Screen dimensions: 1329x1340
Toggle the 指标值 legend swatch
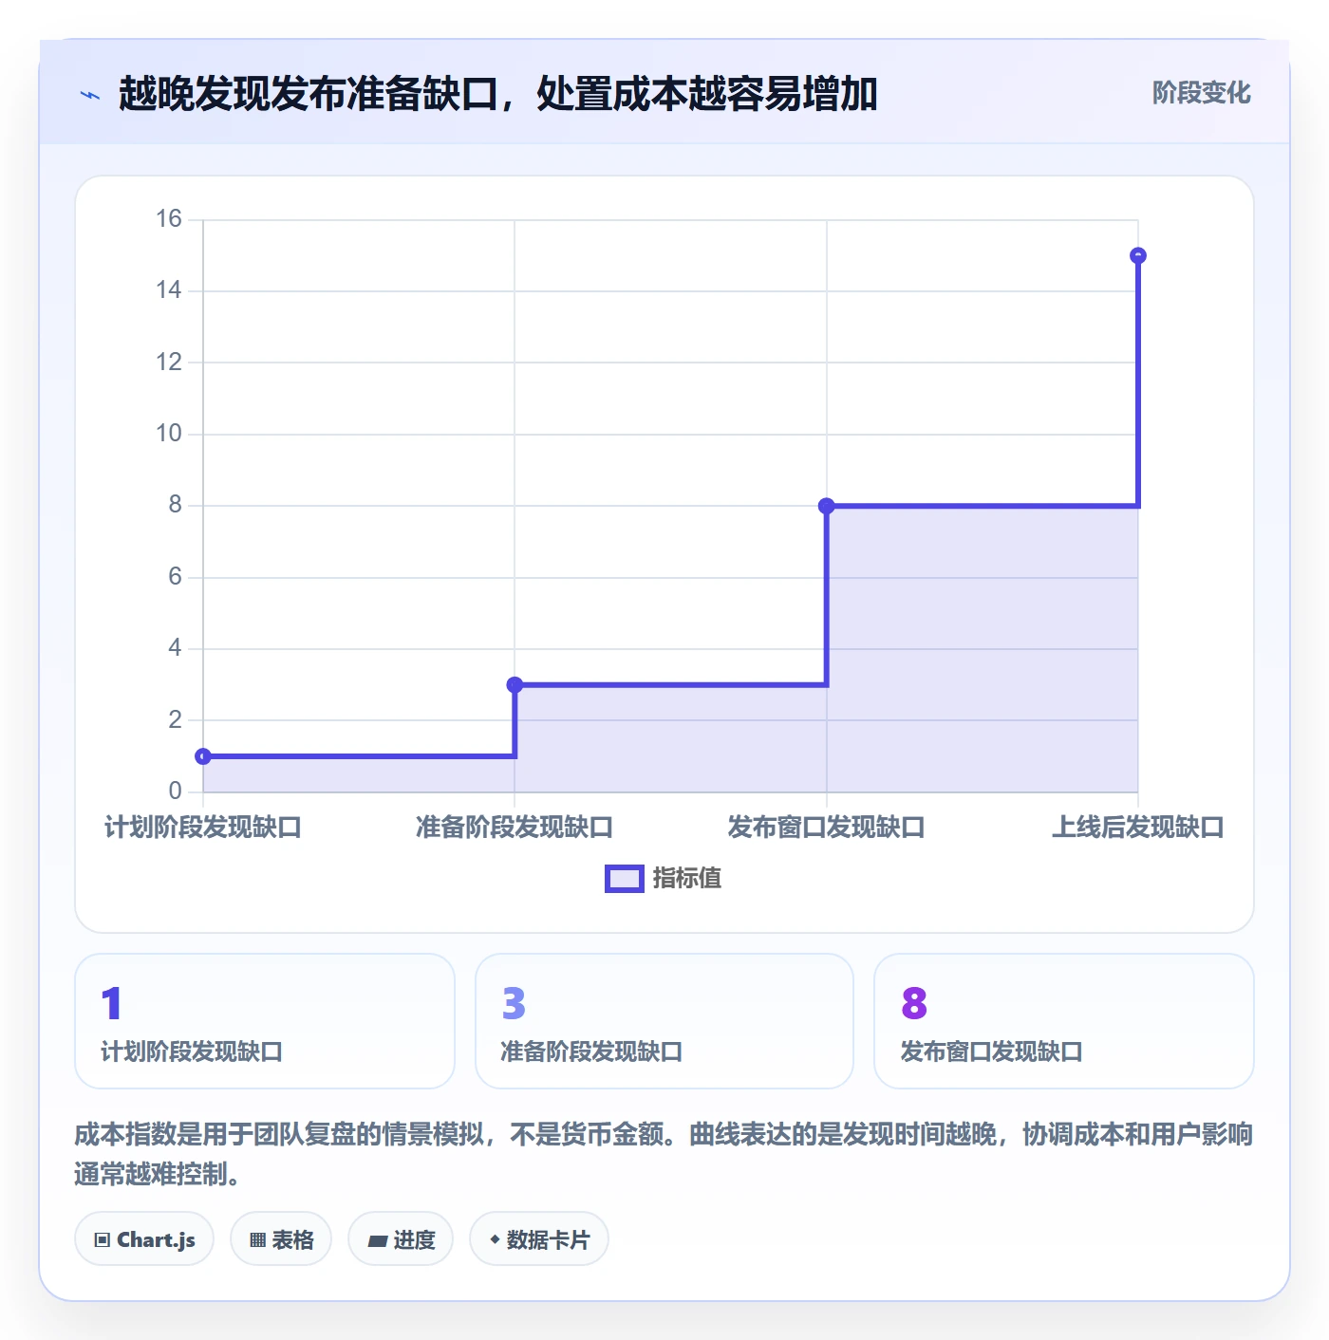(625, 879)
